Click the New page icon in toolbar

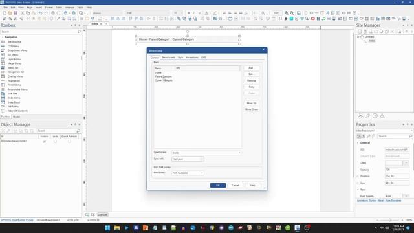click(5, 13)
